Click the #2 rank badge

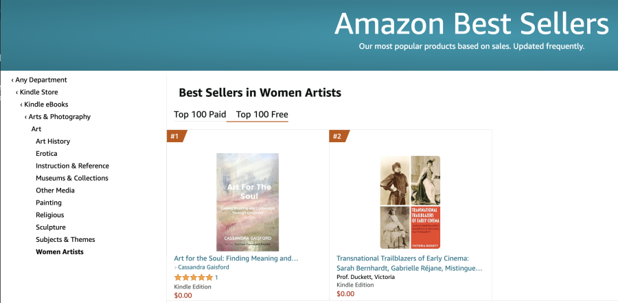click(338, 136)
